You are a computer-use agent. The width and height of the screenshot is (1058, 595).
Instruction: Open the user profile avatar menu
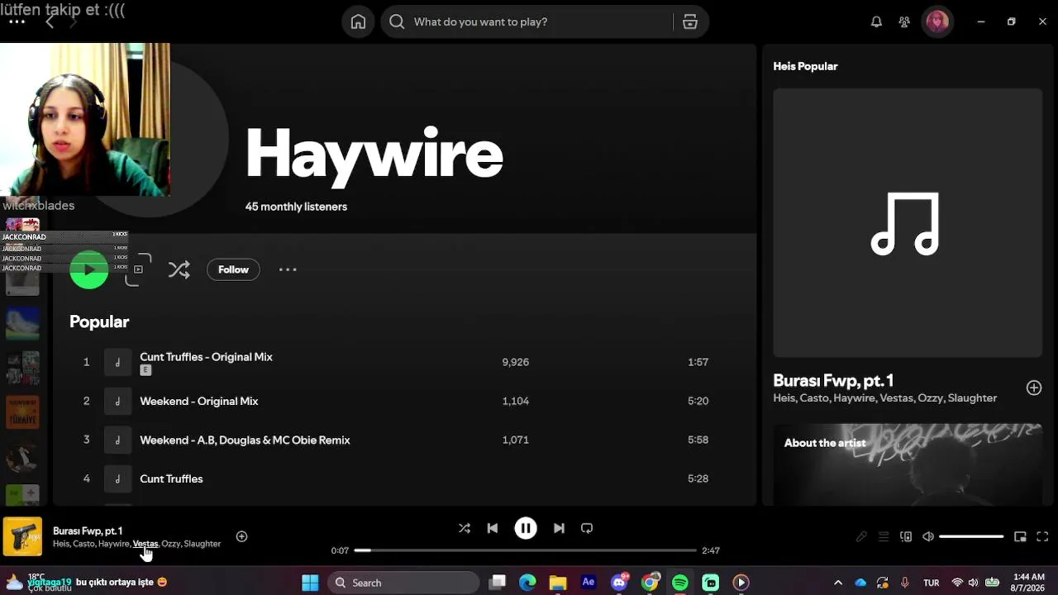[937, 22]
